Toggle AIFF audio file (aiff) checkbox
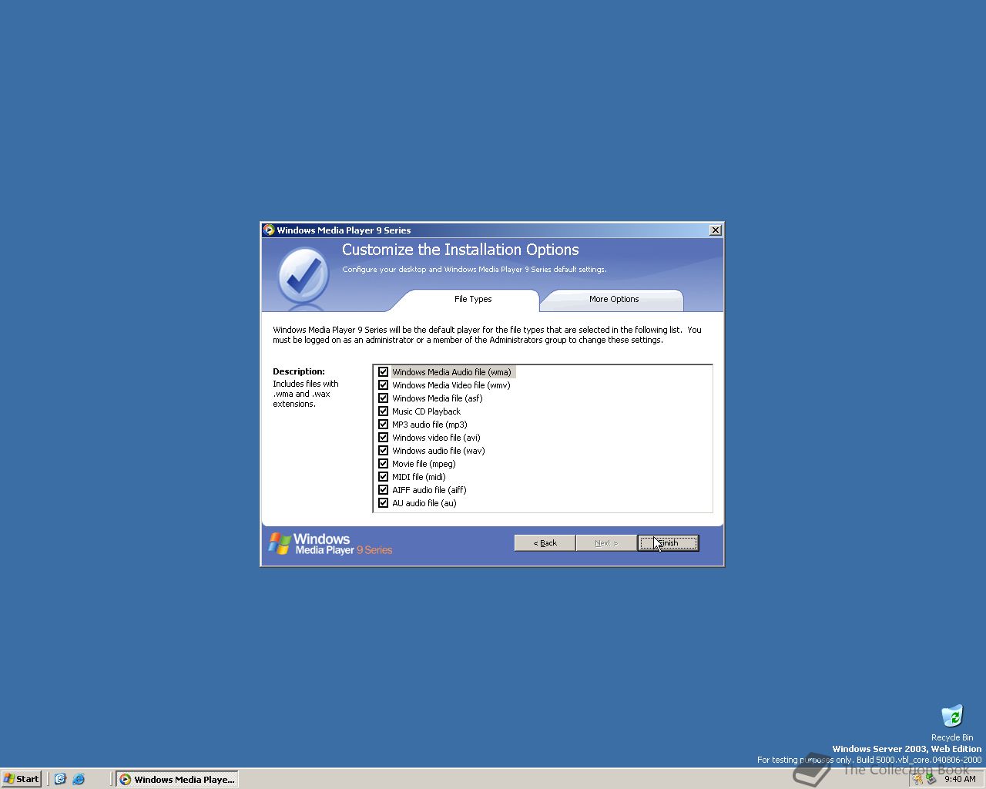The image size is (986, 789). (383, 490)
